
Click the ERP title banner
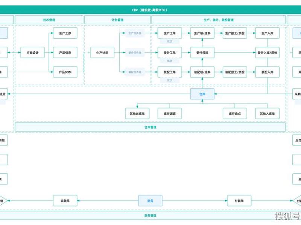(x=150, y=10)
